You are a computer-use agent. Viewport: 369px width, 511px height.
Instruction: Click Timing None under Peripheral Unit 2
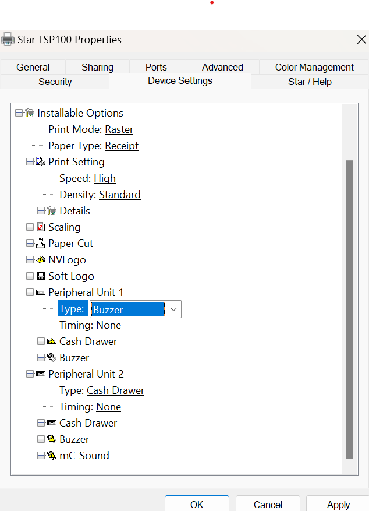coord(109,407)
